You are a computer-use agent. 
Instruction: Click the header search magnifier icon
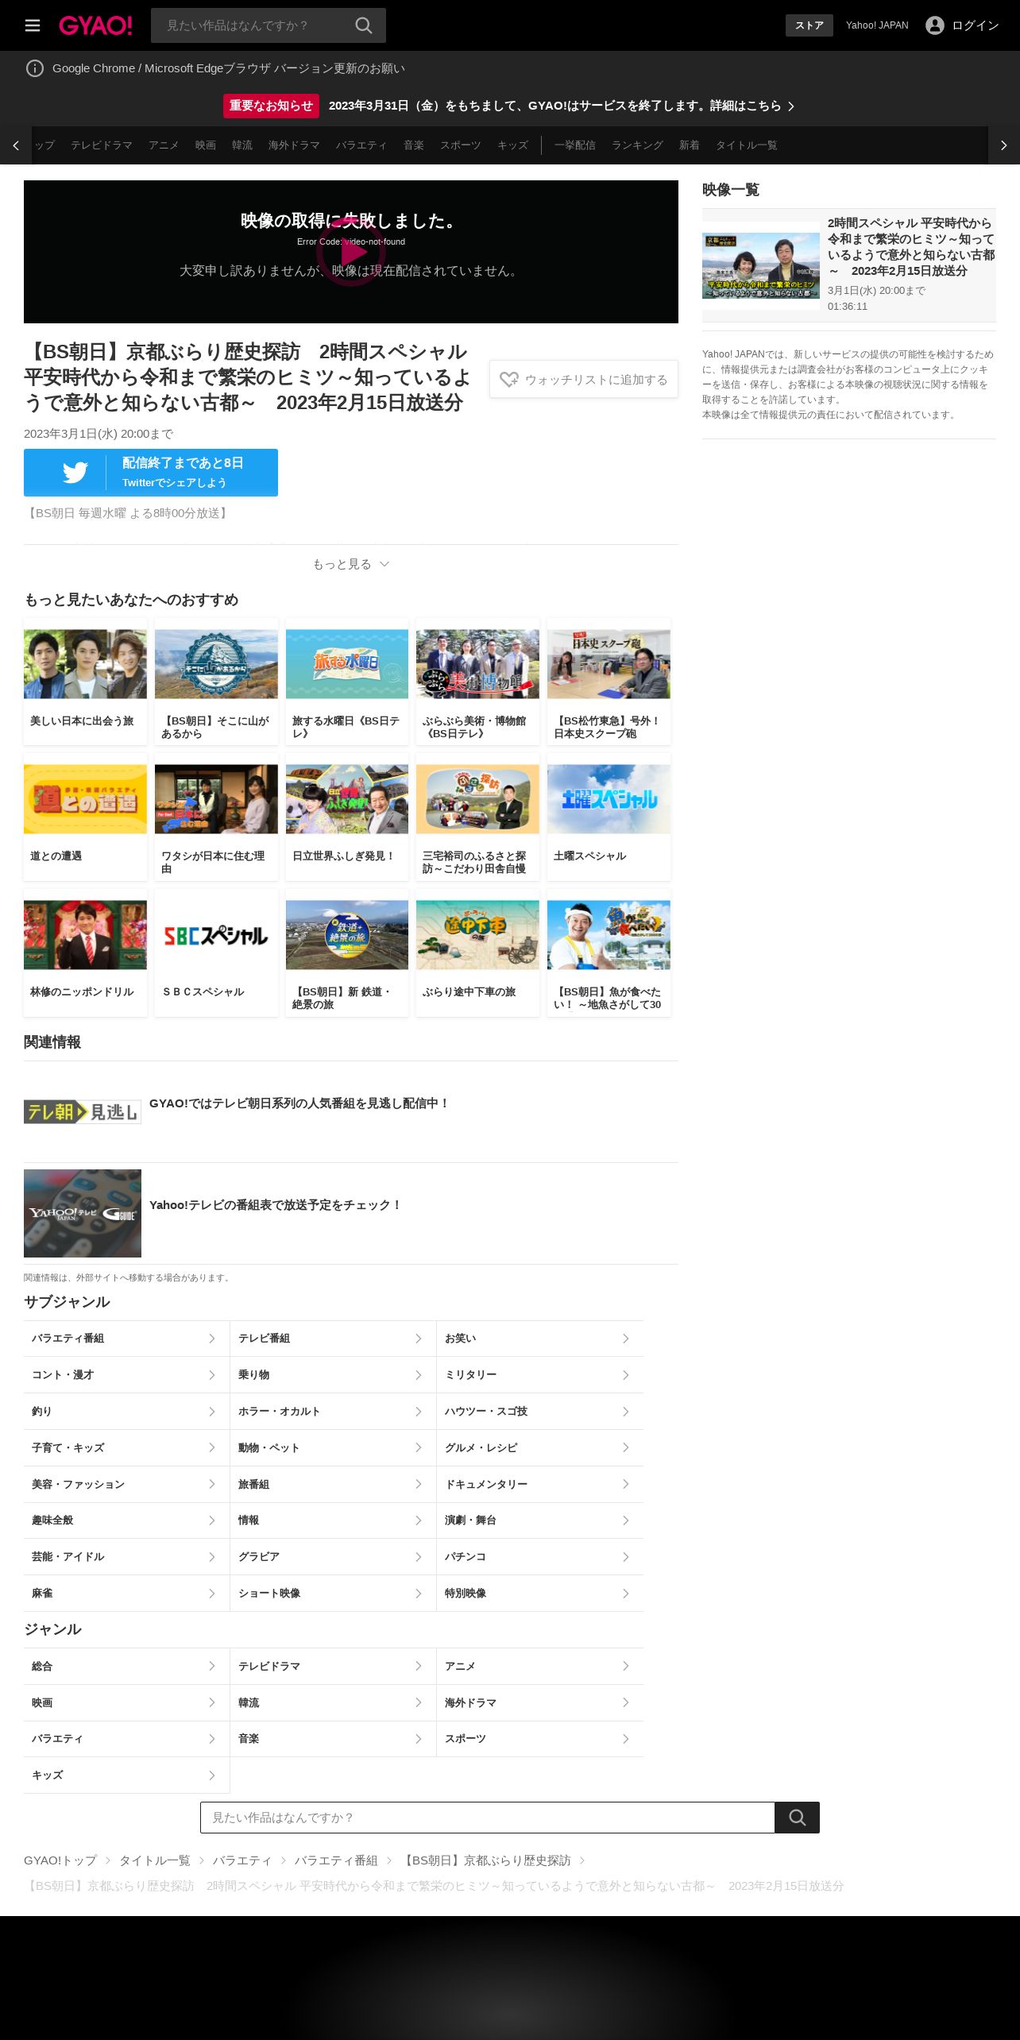tap(364, 25)
